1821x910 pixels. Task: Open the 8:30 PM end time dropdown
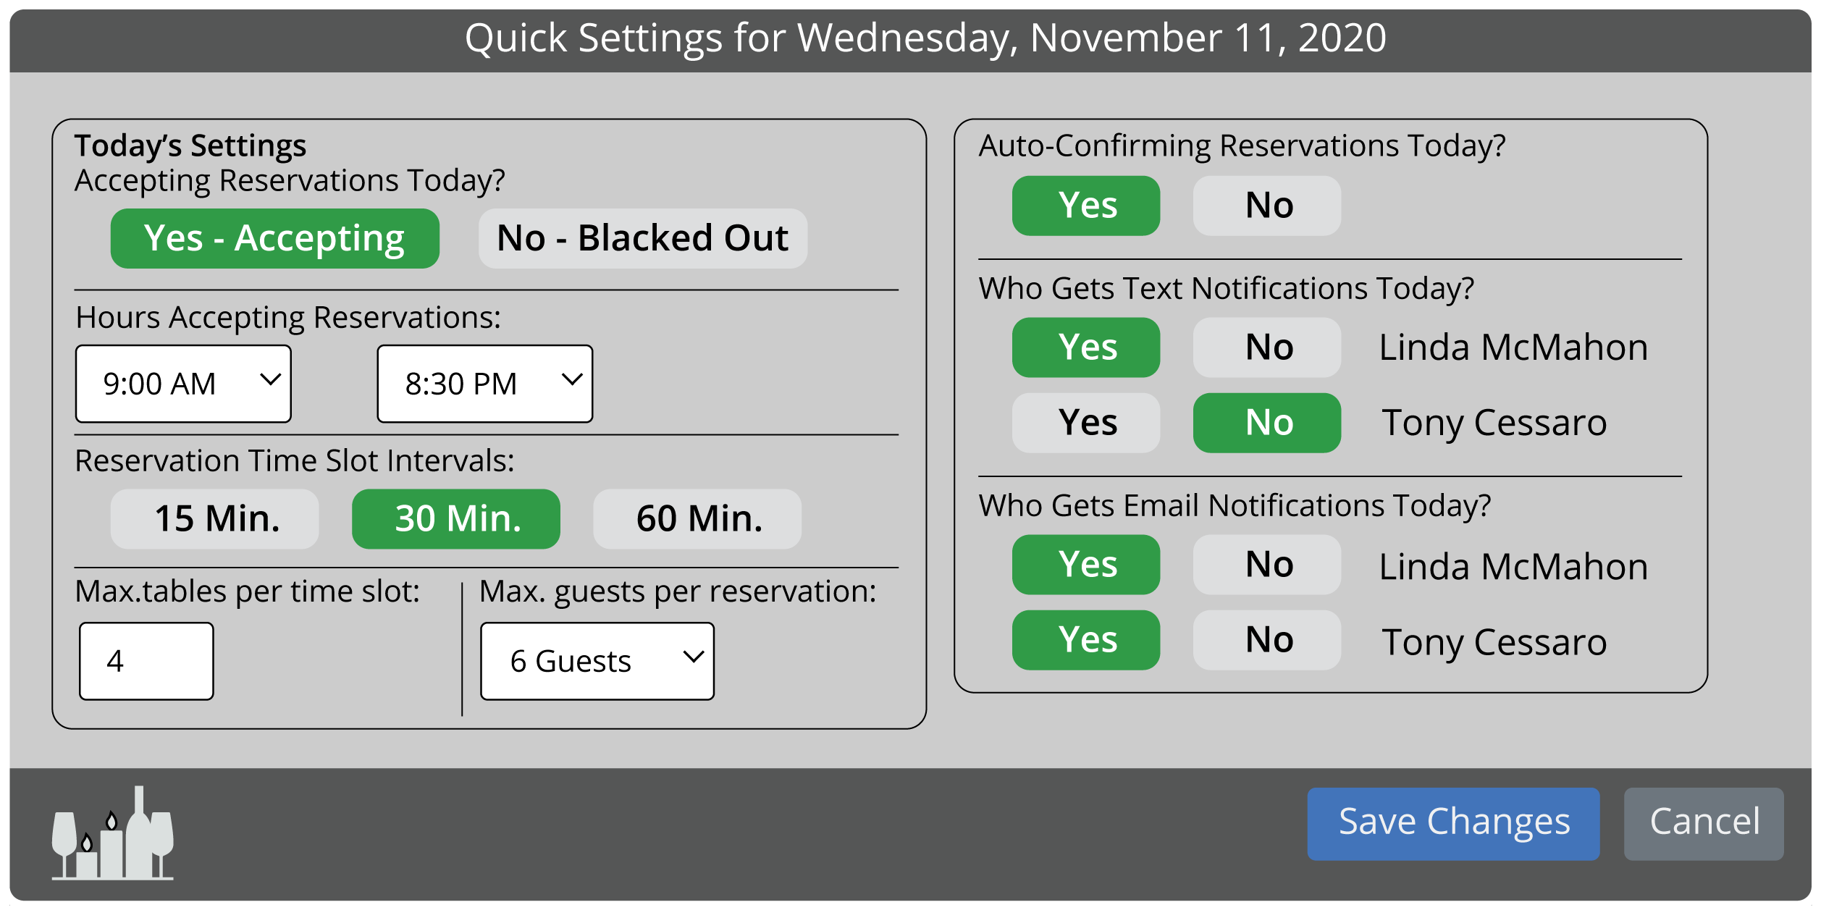[x=484, y=384]
